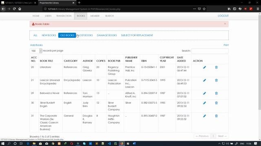Delete The Corporate Warriors row
The image size is (261, 146).
coord(216,116)
